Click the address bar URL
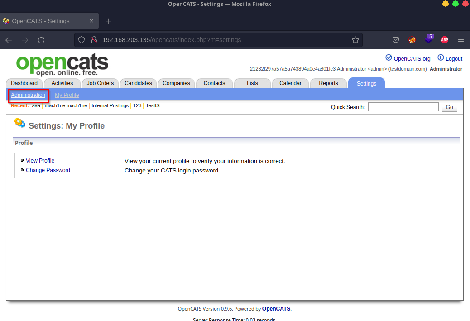 click(172, 40)
